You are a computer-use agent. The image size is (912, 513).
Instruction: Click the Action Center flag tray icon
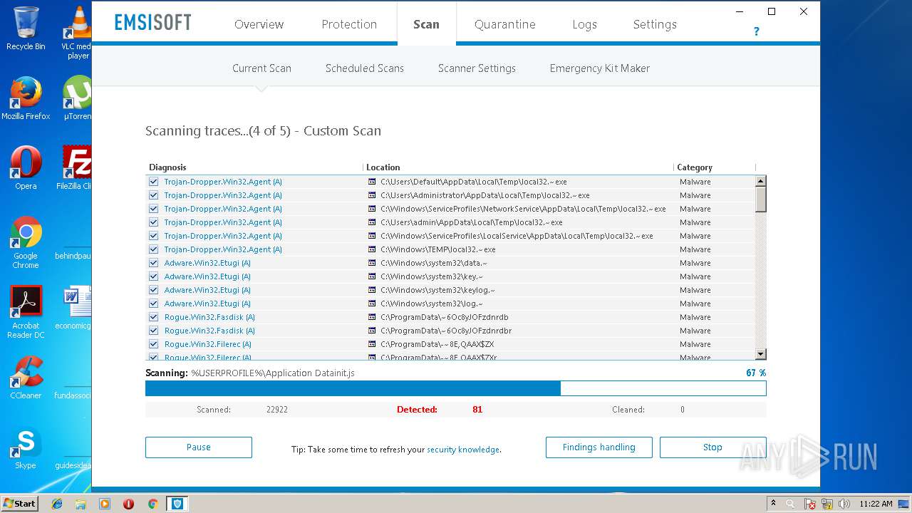tap(810, 504)
